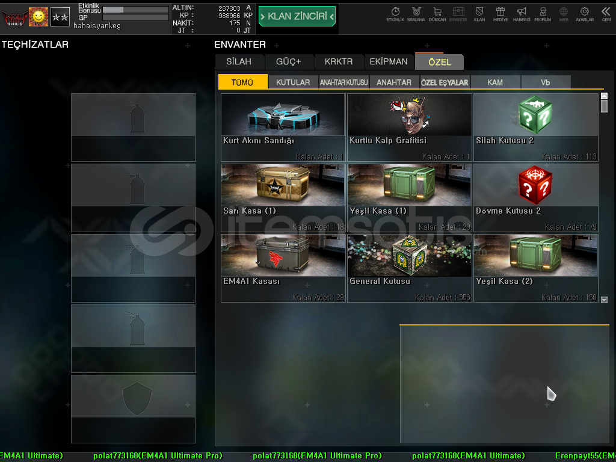Select General Kutusu item
This screenshot has height=462, width=616.
(x=409, y=268)
